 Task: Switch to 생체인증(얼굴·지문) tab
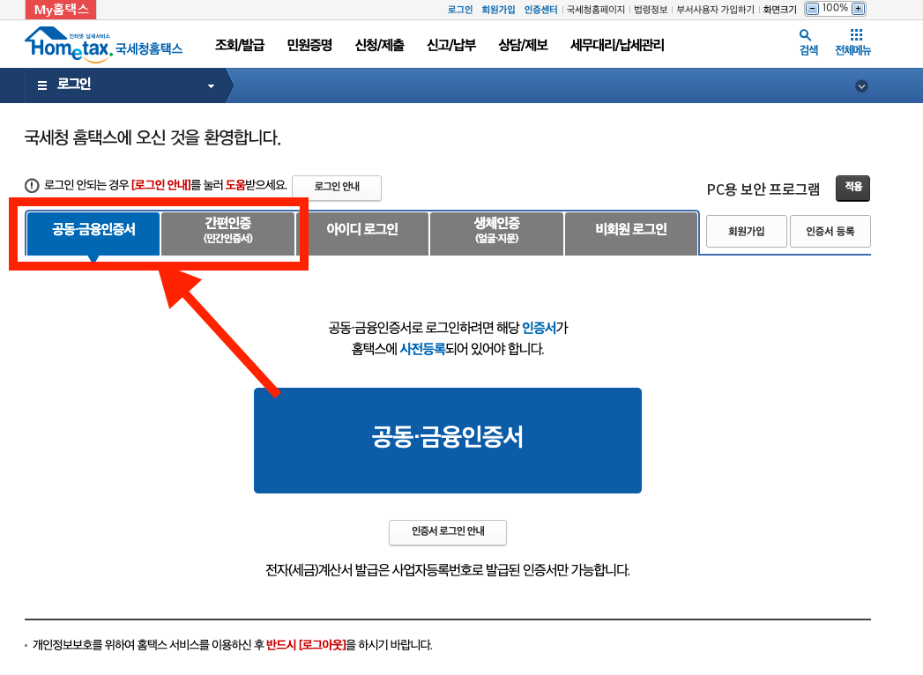[x=496, y=234]
